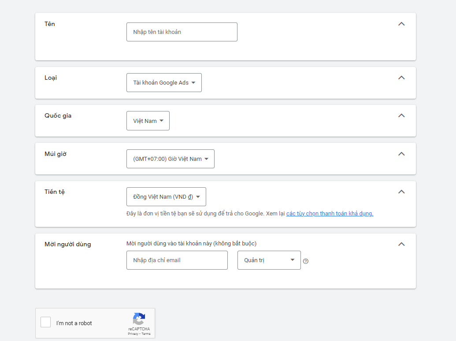Image resolution: width=456 pixels, height=341 pixels.
Task: Open the Tài khoản Google Ads dropdown
Action: click(164, 82)
